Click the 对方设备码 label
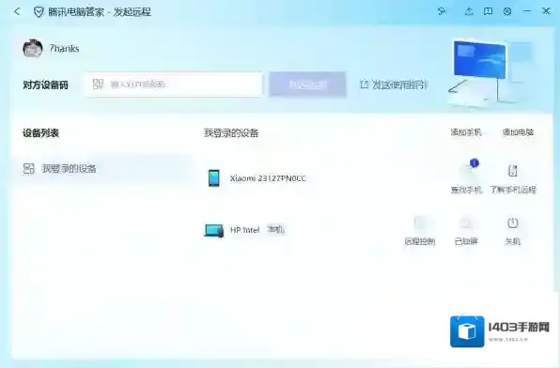This screenshot has width=560, height=368. coord(45,84)
